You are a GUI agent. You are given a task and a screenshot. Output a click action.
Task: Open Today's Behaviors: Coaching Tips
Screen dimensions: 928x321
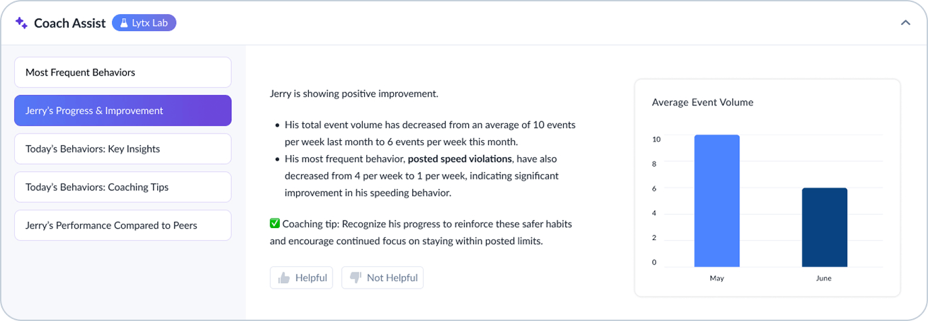point(123,187)
